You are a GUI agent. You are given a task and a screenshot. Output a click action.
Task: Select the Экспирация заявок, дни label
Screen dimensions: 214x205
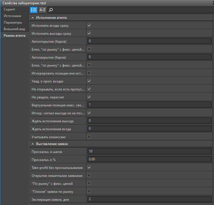pyautogui.click(x=50, y=200)
